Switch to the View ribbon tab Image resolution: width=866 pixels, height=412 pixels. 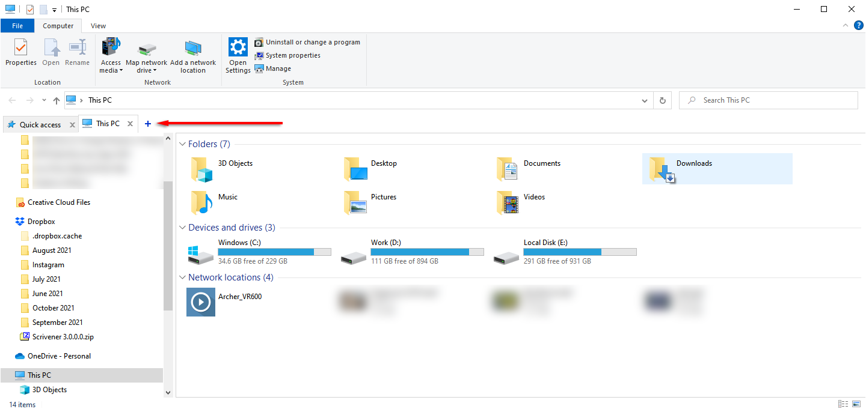98,26
